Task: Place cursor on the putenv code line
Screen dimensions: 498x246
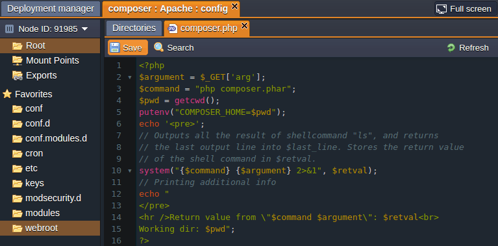Action: (212, 112)
